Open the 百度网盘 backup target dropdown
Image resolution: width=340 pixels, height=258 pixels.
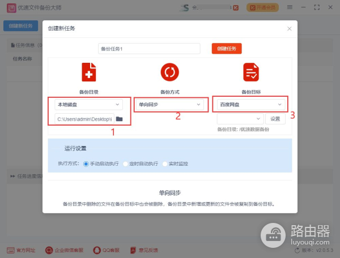251,105
